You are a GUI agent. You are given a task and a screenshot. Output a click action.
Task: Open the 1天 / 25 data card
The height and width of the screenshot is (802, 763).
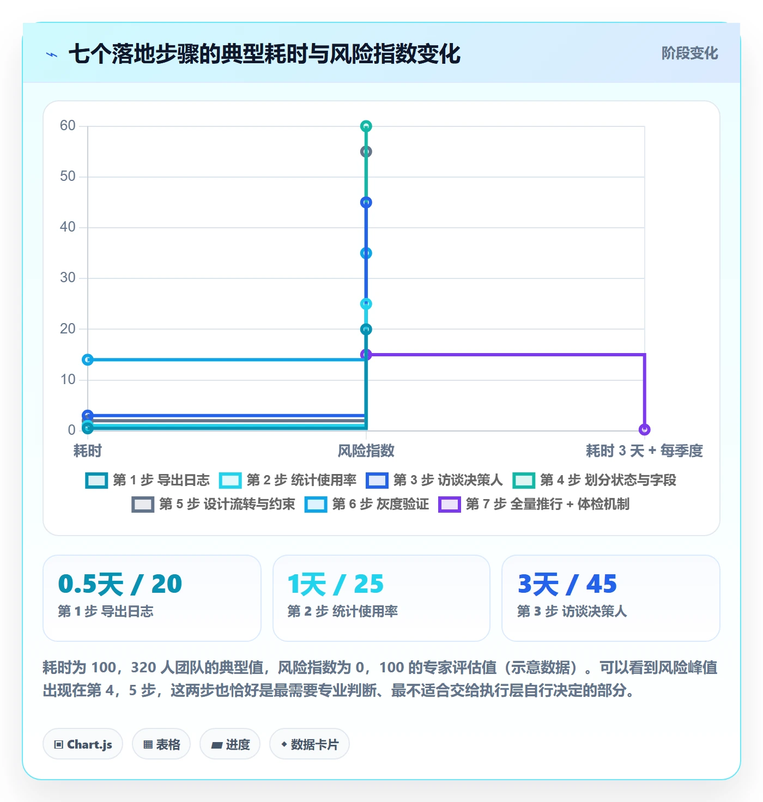click(x=381, y=598)
